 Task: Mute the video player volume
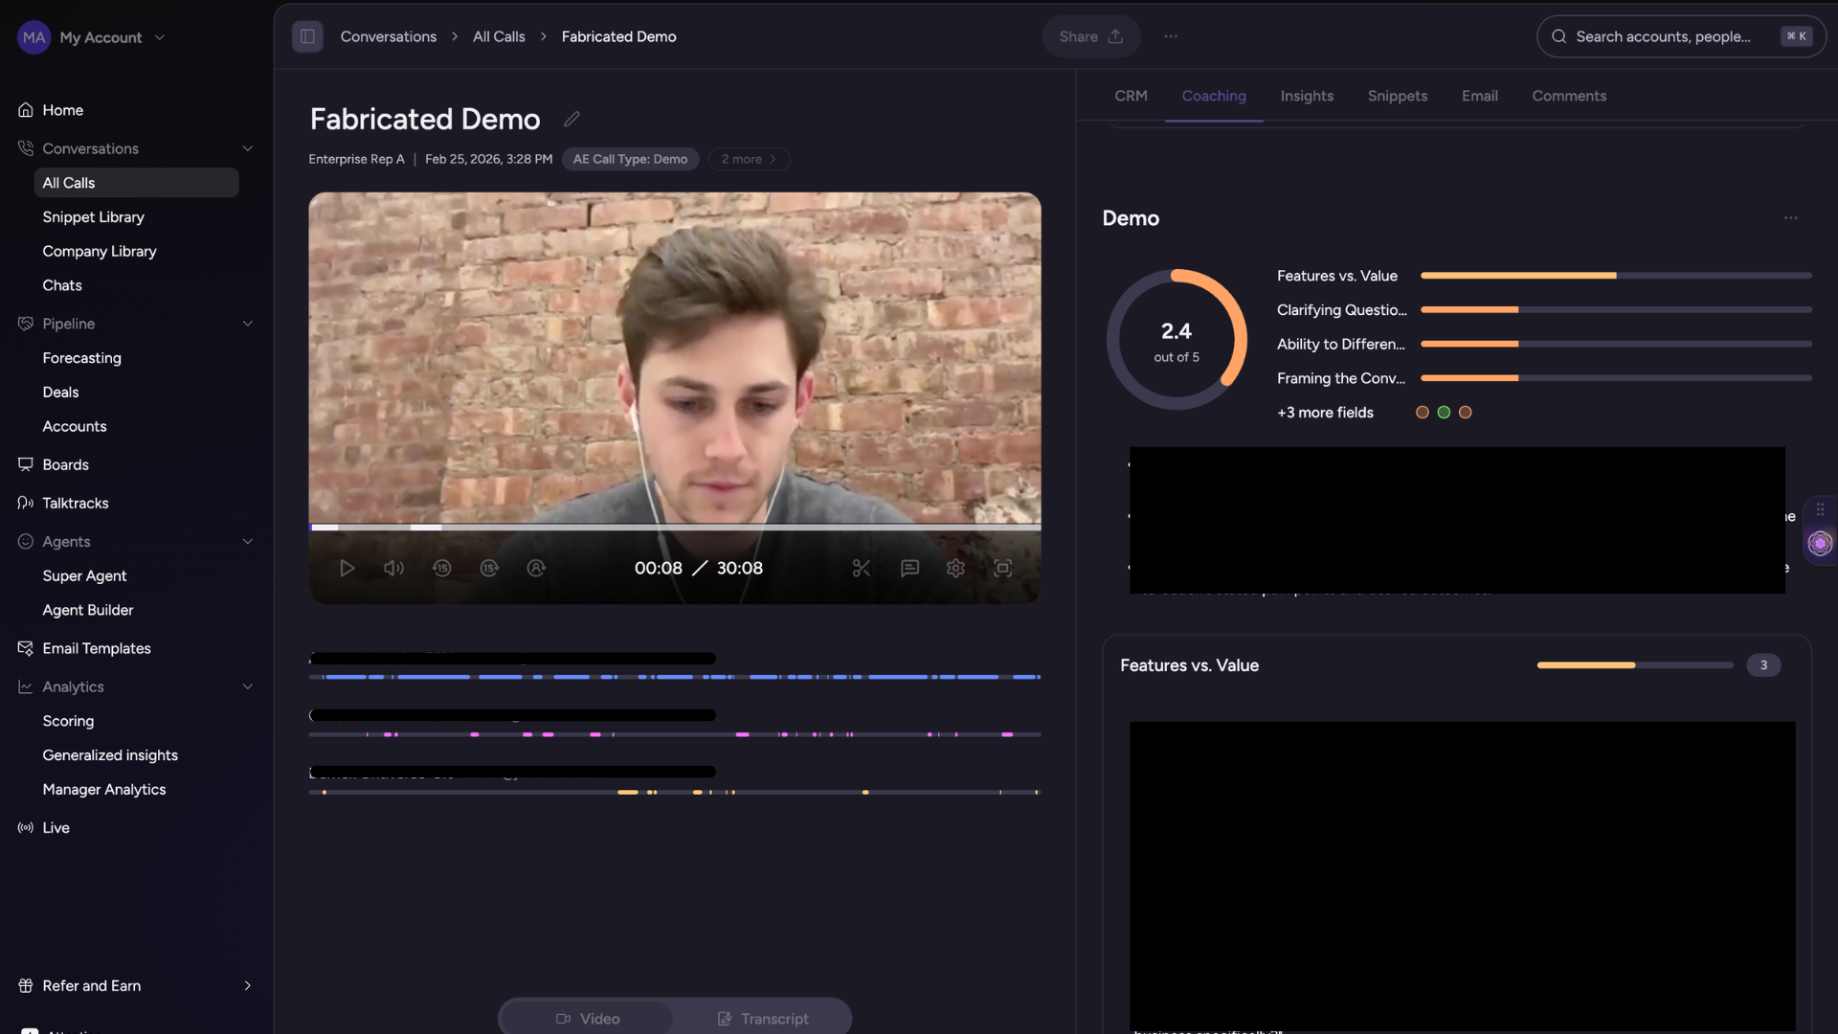[x=393, y=569]
